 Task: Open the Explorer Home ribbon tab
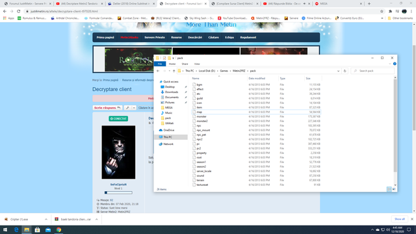(172, 64)
